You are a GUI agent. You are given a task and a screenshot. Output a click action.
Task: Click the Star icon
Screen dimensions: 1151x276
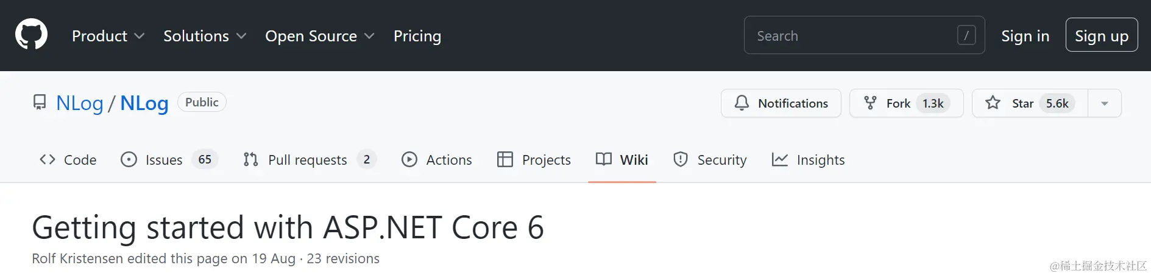tap(993, 103)
